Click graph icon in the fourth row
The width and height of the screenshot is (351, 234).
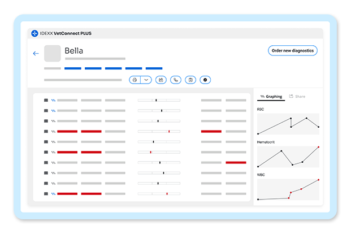pyautogui.click(x=53, y=132)
